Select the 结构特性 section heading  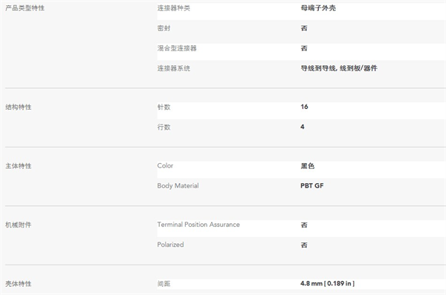pyautogui.click(x=18, y=107)
